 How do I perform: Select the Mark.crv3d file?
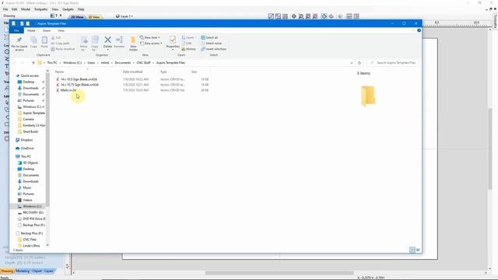coord(68,90)
